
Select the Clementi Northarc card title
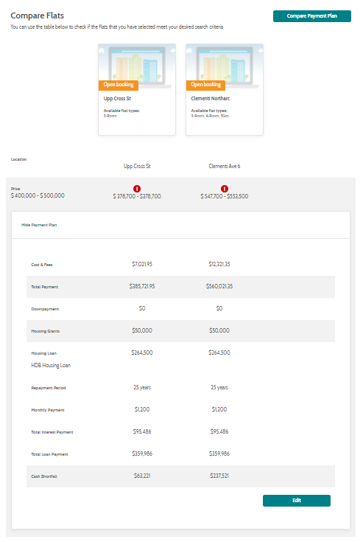point(211,99)
